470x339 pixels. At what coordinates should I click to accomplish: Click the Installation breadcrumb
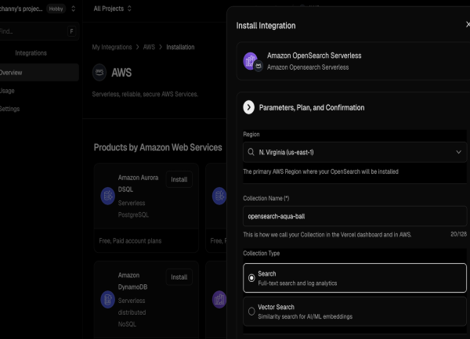pos(180,47)
